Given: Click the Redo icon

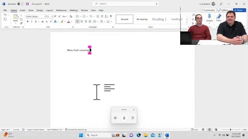Looking at the screenshot, I should click(5, 19).
